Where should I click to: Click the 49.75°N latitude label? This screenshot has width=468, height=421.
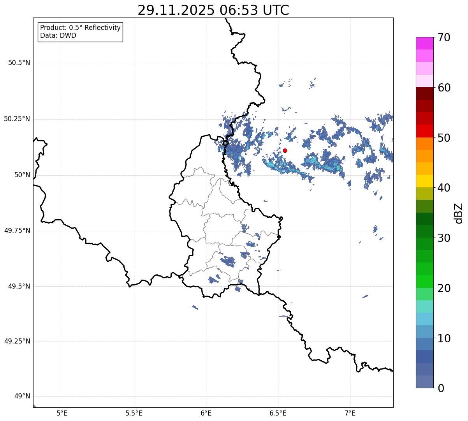(17, 231)
